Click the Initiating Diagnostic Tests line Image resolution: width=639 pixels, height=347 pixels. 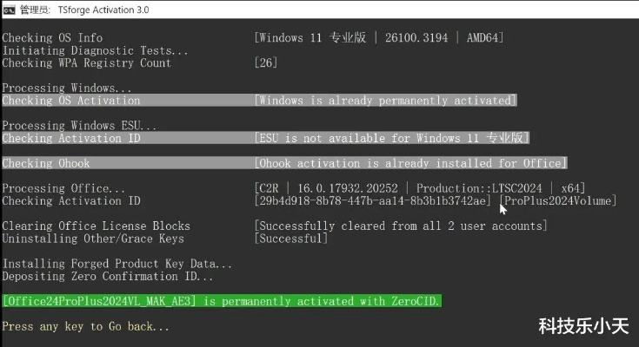pyautogui.click(x=96, y=50)
